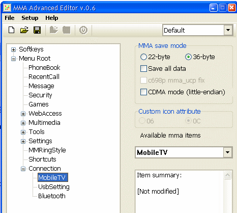Select the Bluetooth tree item
The image size is (237, 213).
click(52, 196)
